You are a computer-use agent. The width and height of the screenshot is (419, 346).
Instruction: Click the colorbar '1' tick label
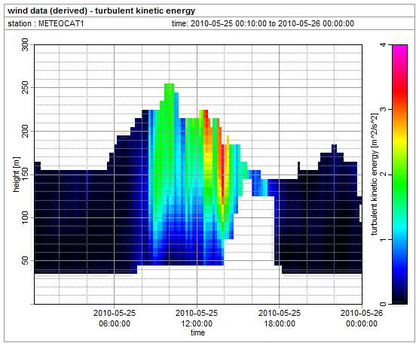[383, 239]
